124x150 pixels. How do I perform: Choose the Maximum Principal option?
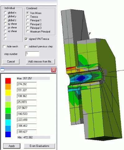click(28, 31)
